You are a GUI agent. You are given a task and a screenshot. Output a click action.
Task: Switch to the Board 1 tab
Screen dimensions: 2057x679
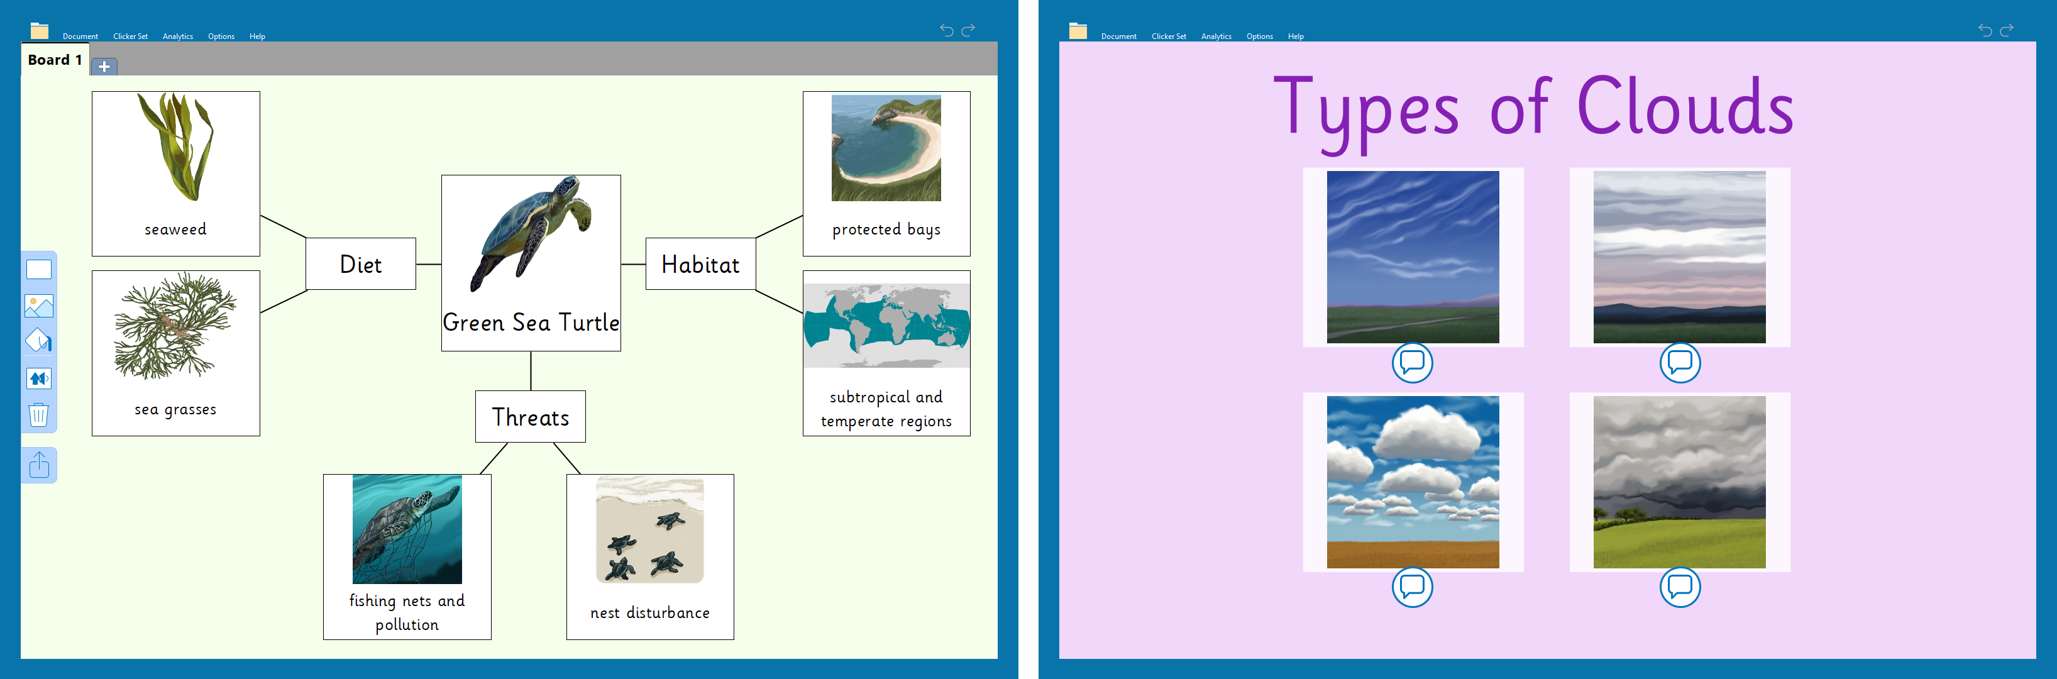[x=54, y=60]
